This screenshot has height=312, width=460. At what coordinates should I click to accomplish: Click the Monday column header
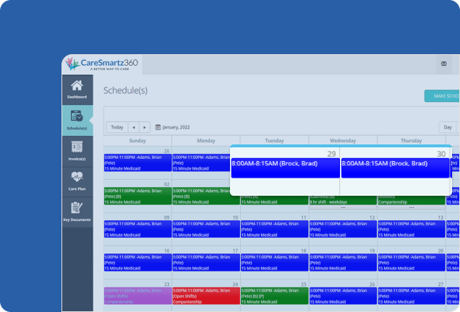click(206, 141)
